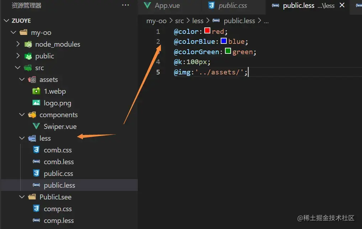Screen dimensions: 362x229
Task: Click the public.css file icon in tree
Action: pos(36,173)
